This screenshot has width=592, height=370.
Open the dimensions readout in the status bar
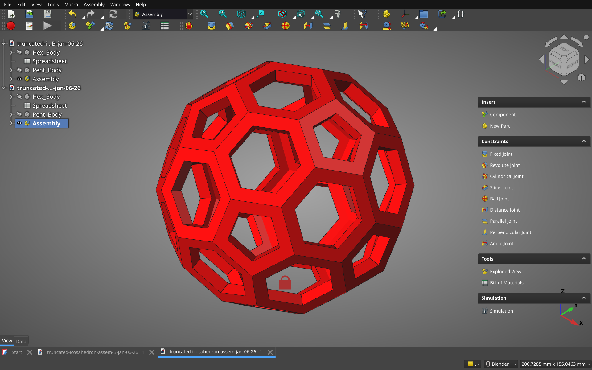(556, 364)
